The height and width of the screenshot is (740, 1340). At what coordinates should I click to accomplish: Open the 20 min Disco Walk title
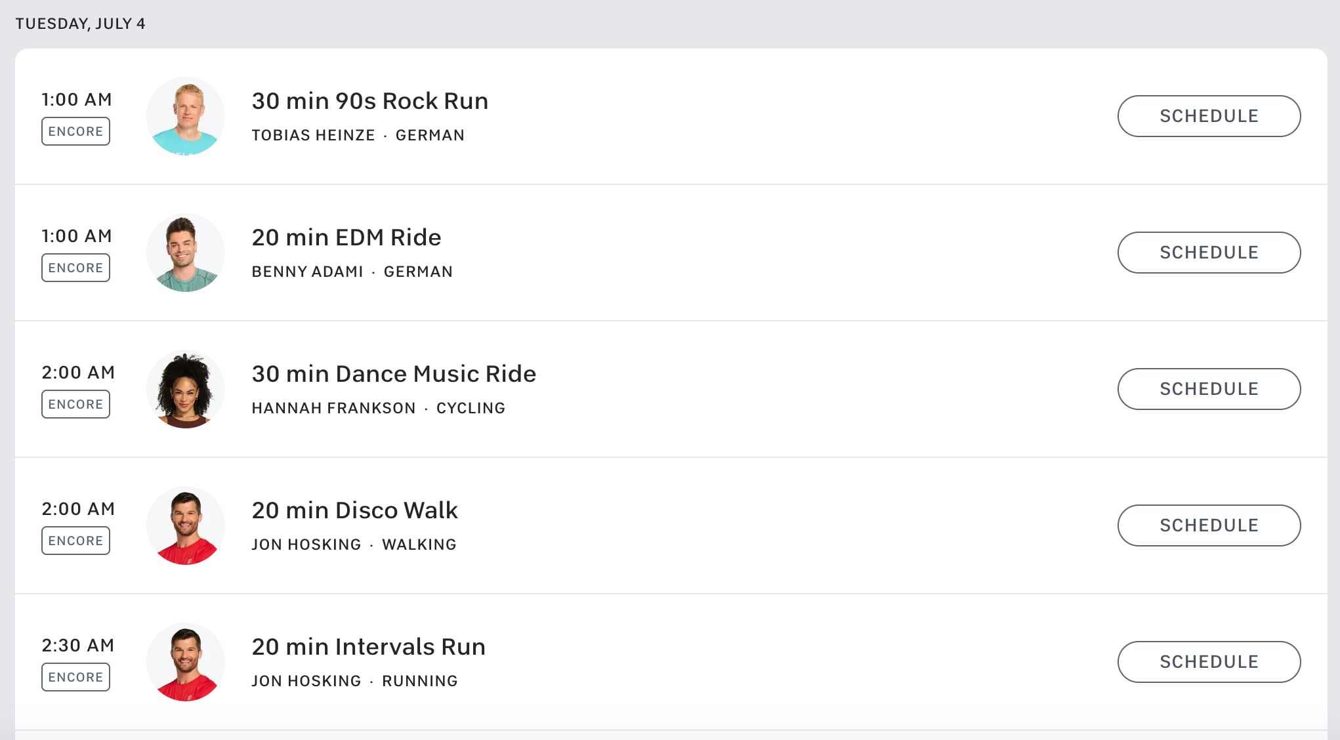355,510
